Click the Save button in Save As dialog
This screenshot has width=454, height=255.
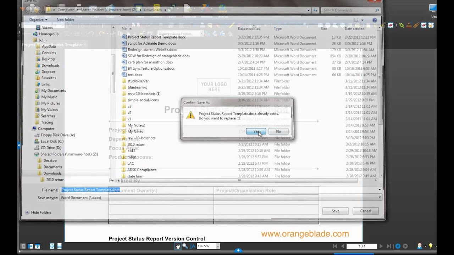335,211
